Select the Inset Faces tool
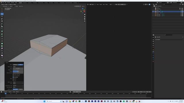This screenshot has width=184, height=103. coord(2,34)
